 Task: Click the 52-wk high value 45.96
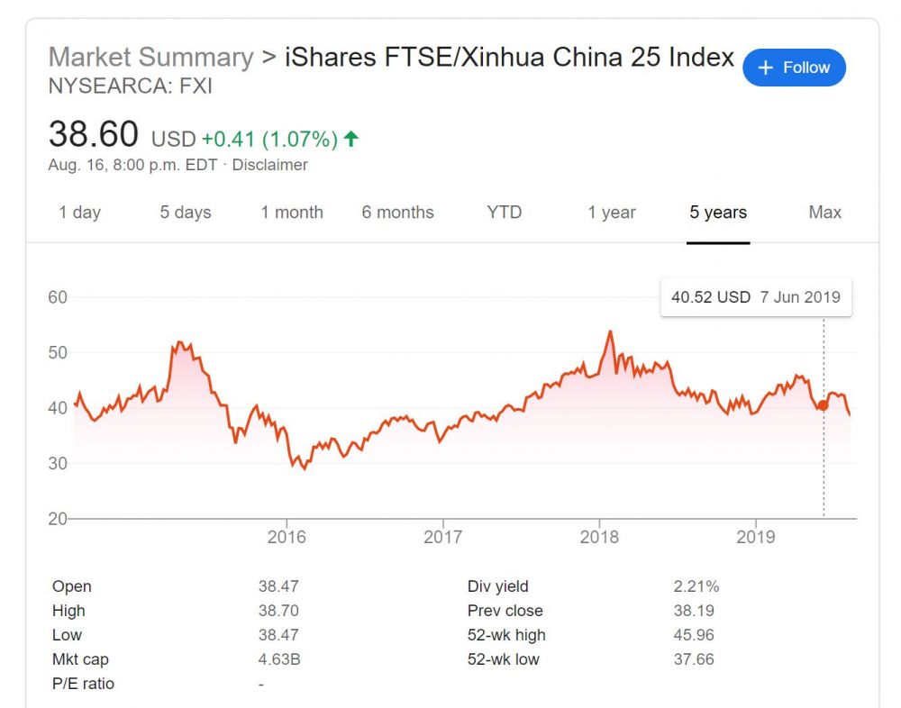[694, 635]
